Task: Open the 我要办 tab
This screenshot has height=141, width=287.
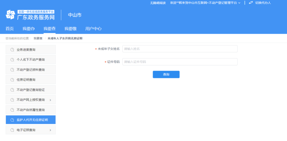Action: [28, 29]
